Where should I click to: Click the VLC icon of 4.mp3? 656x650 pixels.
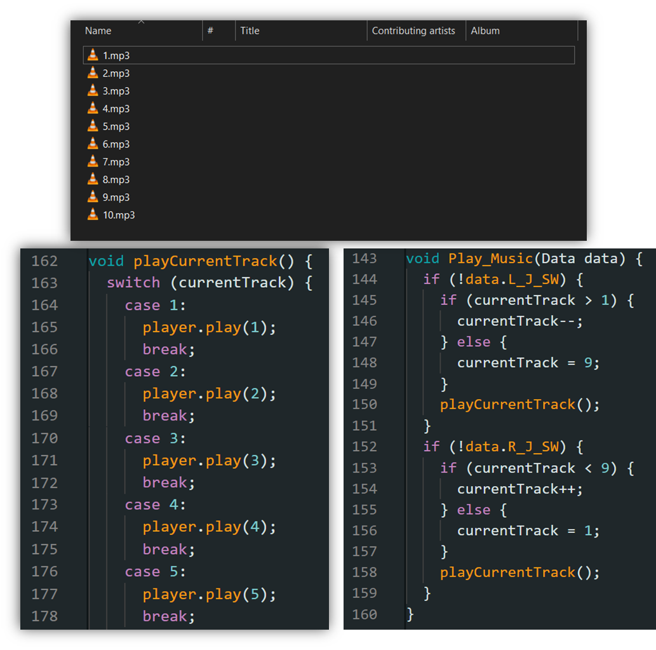click(93, 108)
